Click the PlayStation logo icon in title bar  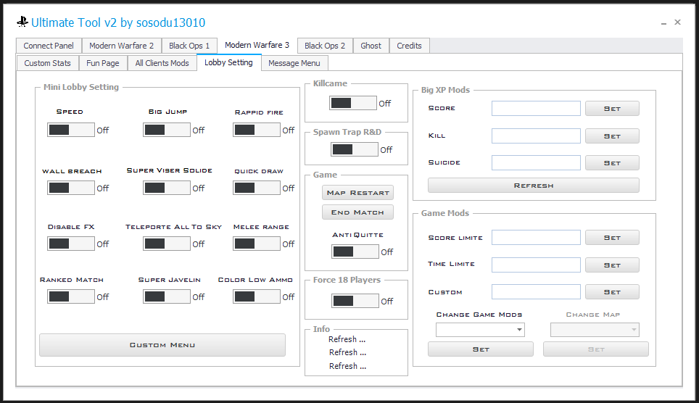point(22,22)
